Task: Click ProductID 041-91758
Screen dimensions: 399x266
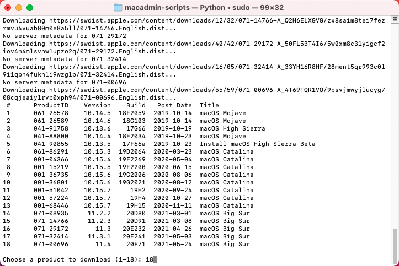Action: tap(51, 128)
